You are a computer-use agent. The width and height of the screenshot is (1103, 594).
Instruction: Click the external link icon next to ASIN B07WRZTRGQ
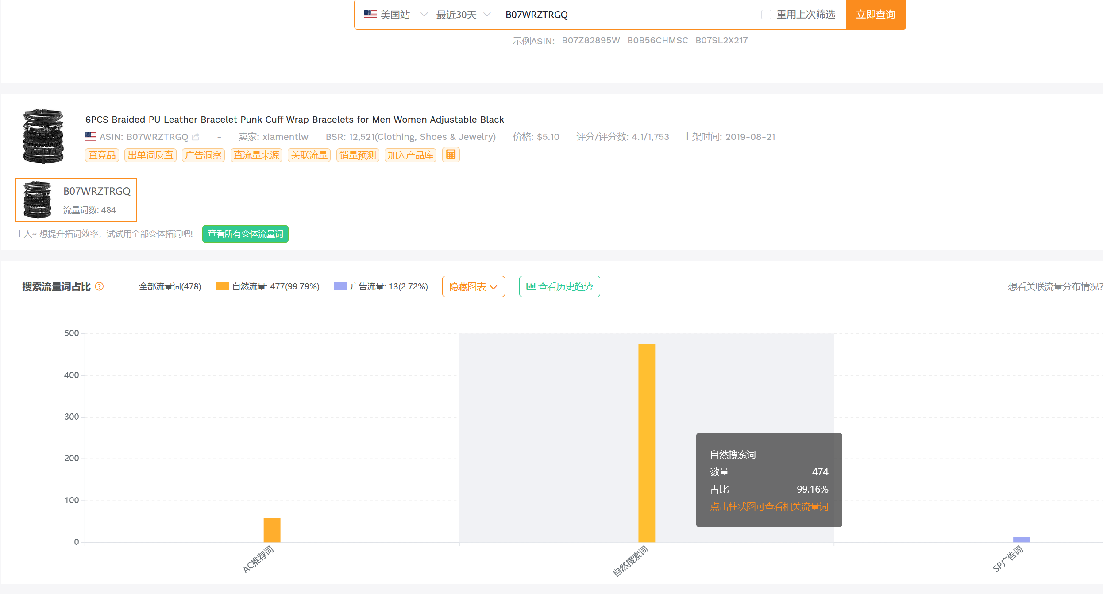[196, 137]
